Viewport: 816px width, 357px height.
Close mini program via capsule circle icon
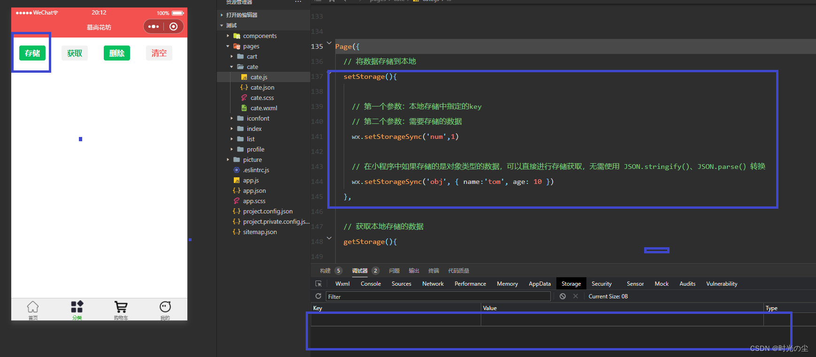pyautogui.click(x=174, y=27)
